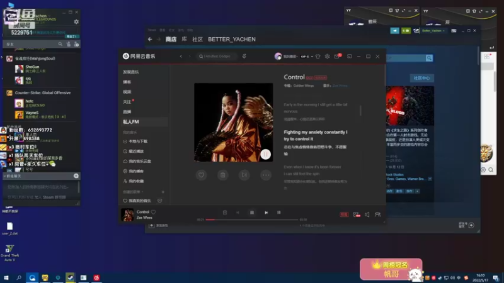The width and height of the screenshot is (504, 283).
Task: Click NetEase search box
Action: (x=217, y=56)
